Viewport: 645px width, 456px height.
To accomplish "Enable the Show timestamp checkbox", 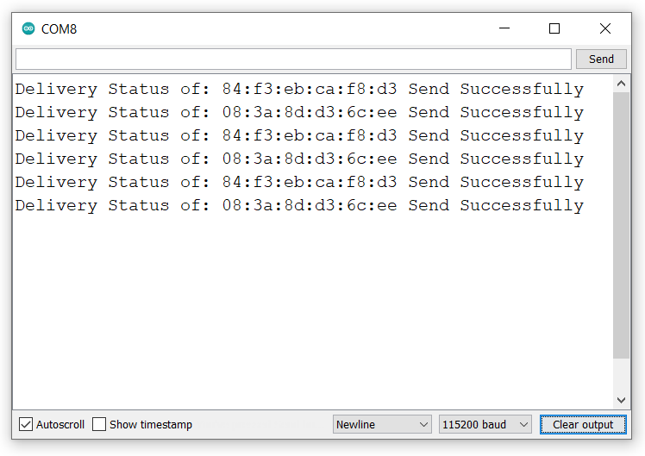I will click(x=99, y=424).
